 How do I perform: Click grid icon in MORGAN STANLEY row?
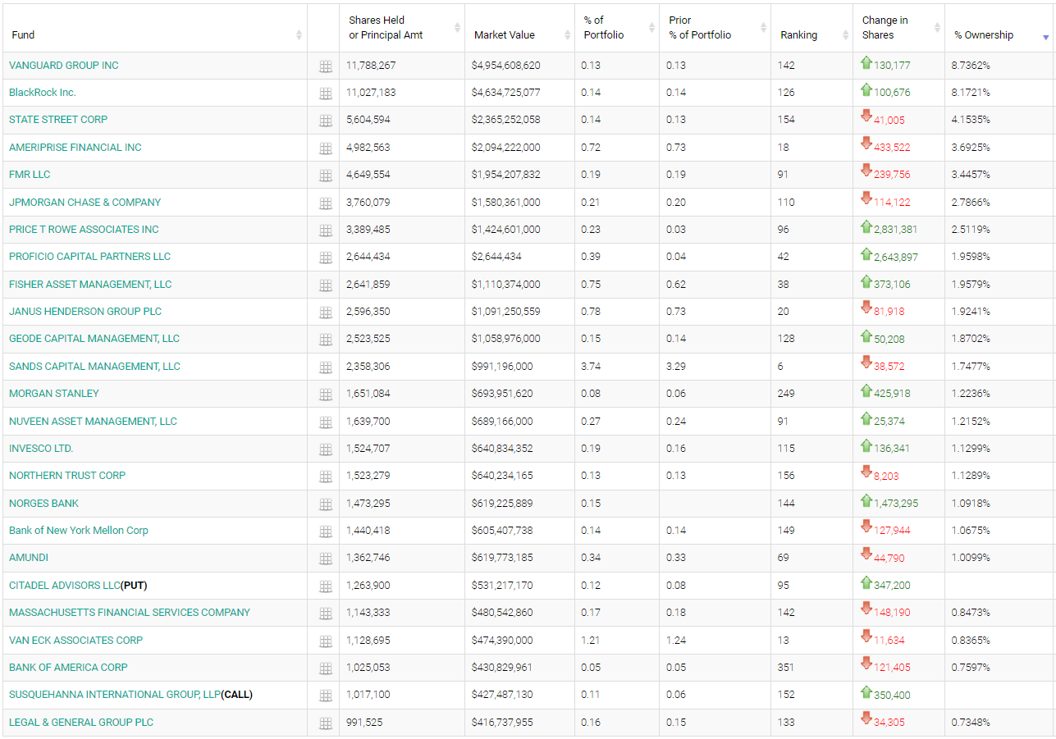click(x=325, y=395)
